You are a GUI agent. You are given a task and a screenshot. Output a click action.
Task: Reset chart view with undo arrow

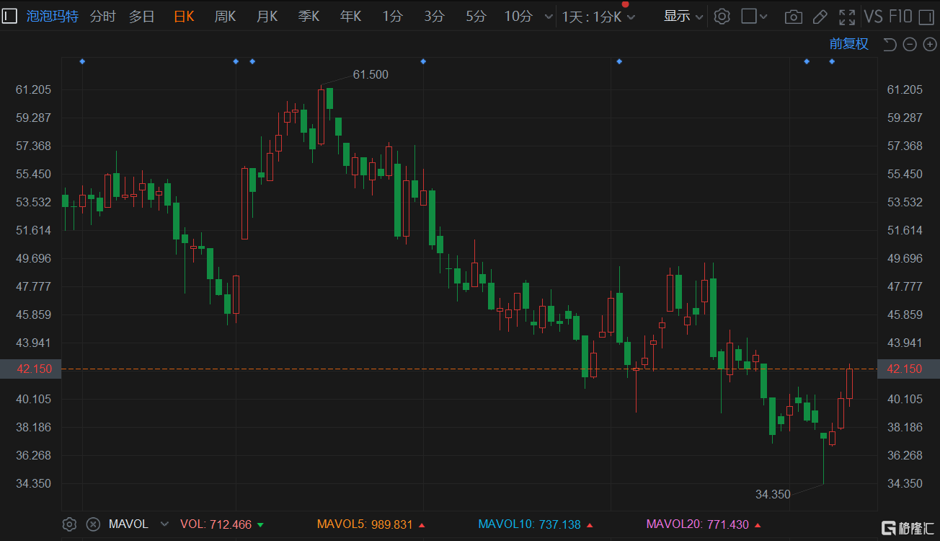[x=890, y=44]
